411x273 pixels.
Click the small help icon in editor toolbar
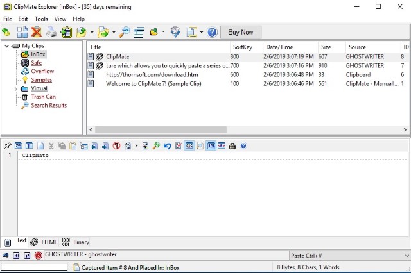(x=243, y=145)
